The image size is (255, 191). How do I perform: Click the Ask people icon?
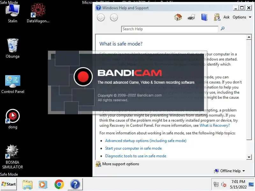(217, 17)
